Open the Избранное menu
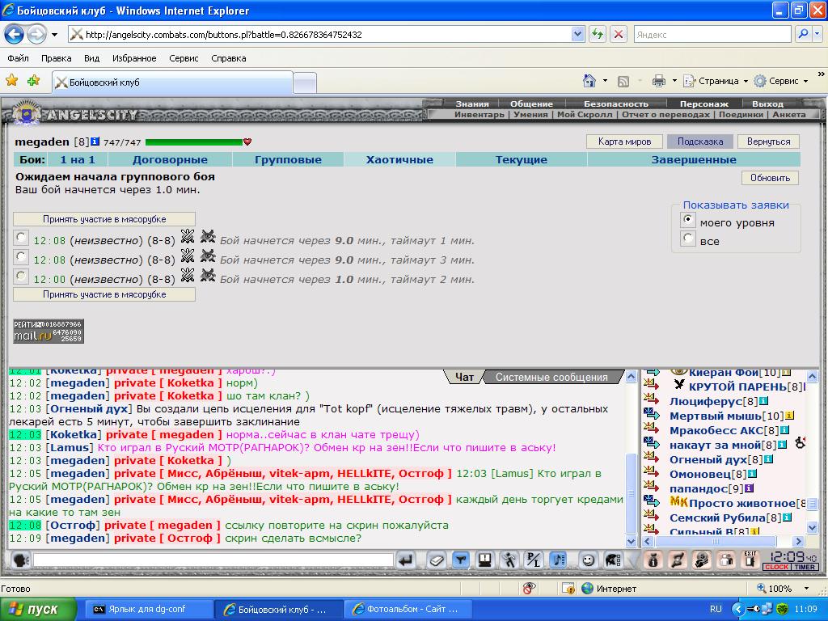Image resolution: width=828 pixels, height=621 pixels. (x=134, y=58)
